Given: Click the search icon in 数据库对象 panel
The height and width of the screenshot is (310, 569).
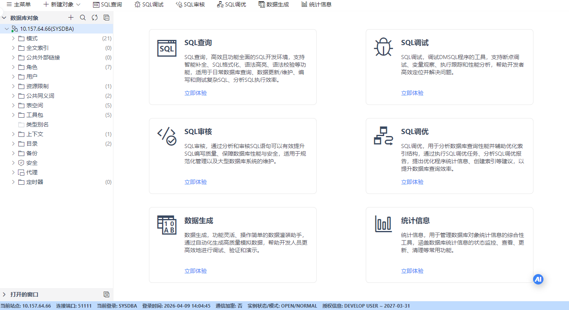Looking at the screenshot, I should click(83, 18).
